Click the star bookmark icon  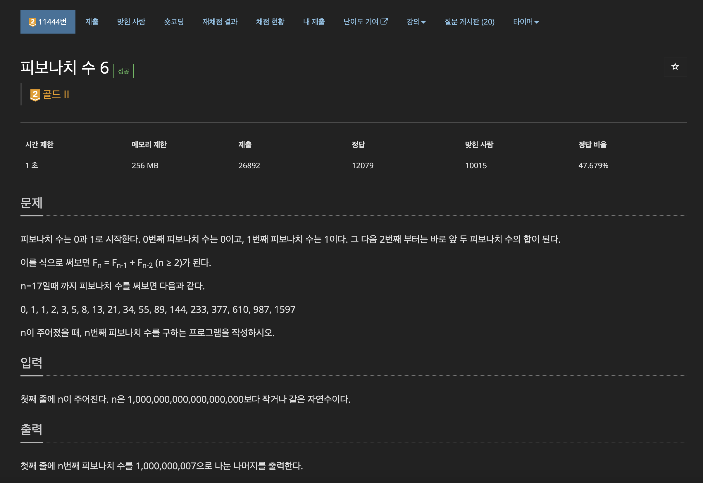click(x=675, y=67)
